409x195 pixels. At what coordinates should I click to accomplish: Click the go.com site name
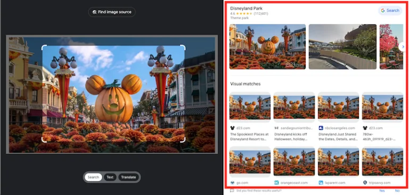242,183
